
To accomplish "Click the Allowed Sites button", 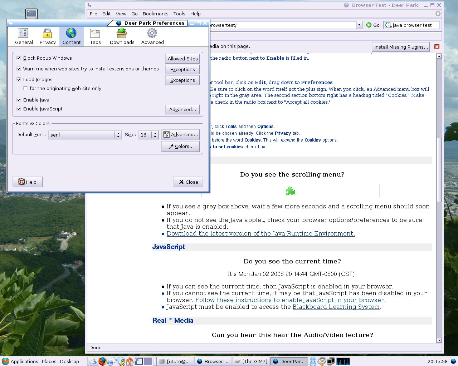I will pyautogui.click(x=182, y=59).
